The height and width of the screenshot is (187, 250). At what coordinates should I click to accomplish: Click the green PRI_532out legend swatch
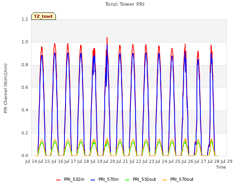(127, 180)
